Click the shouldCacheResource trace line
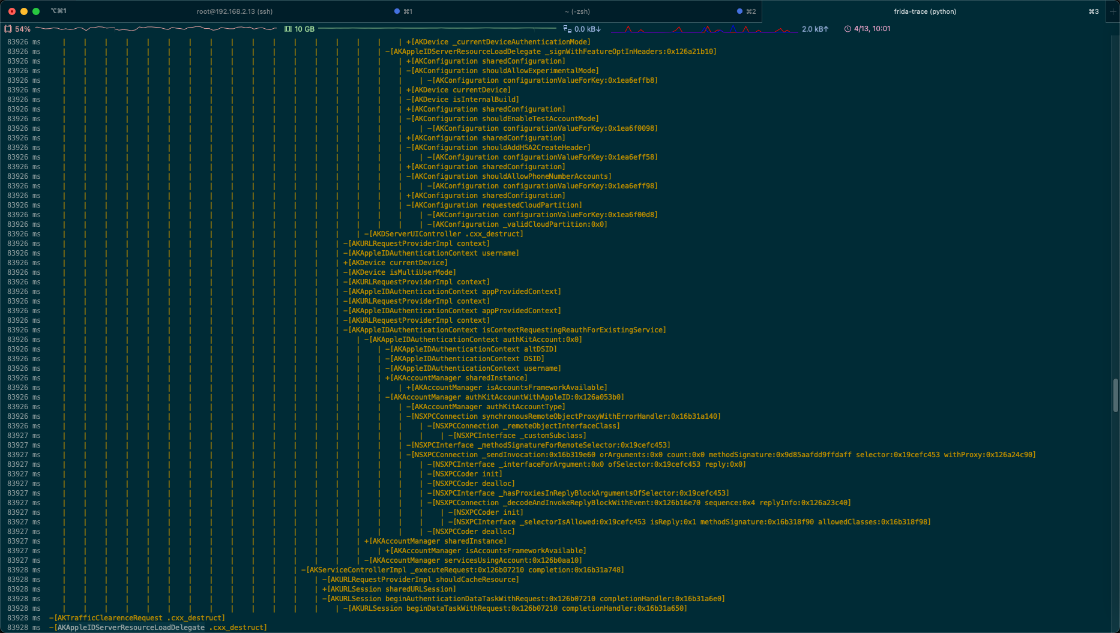Viewport: 1120px width, 633px height. tap(421, 580)
